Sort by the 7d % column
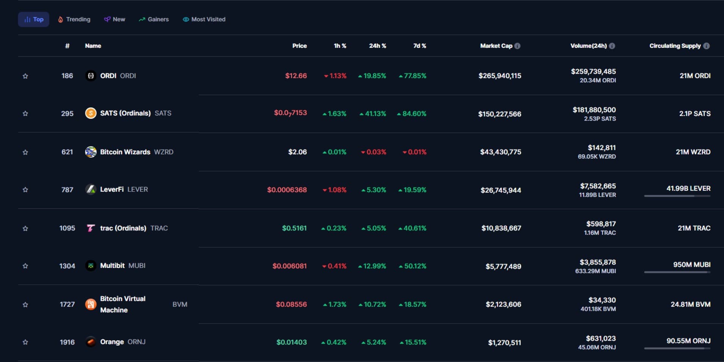724x362 pixels. coord(420,46)
